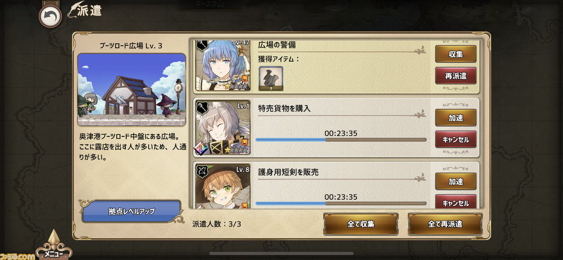Select the gray-haired Lv.1 character portrait
The width and height of the screenshot is (563, 260).
point(223,128)
